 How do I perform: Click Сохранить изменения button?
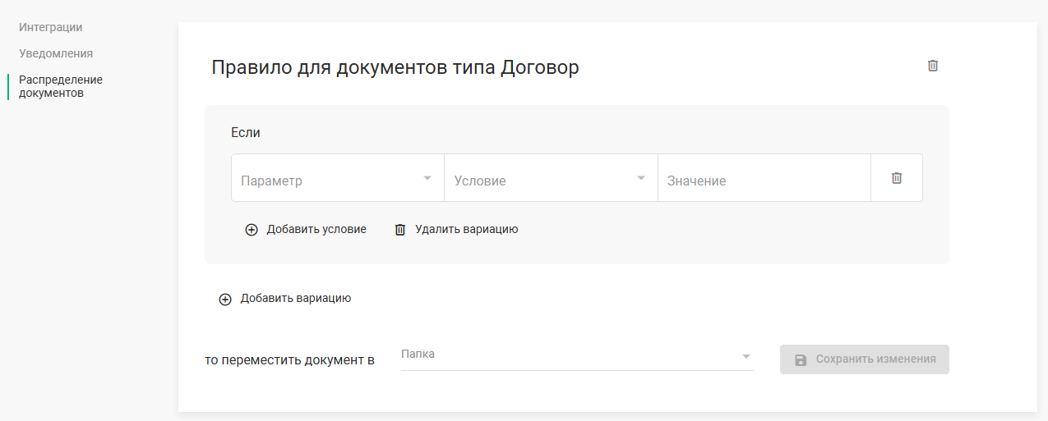[x=865, y=359]
